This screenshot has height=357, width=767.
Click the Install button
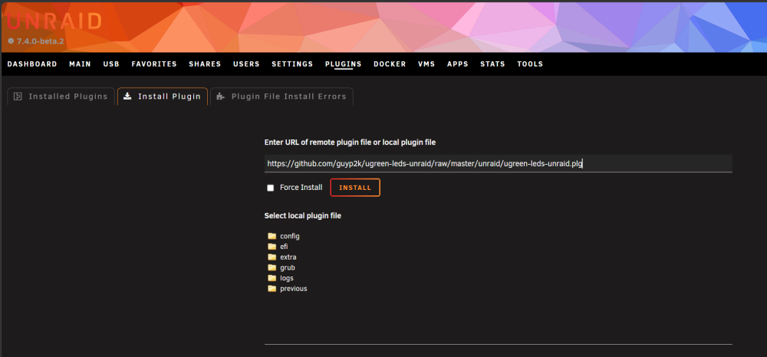pos(355,188)
